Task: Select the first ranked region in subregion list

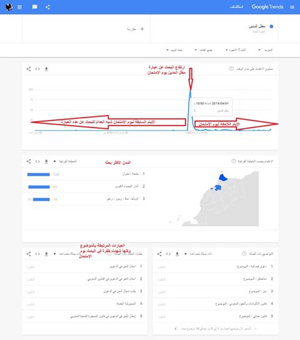Action: (84, 174)
